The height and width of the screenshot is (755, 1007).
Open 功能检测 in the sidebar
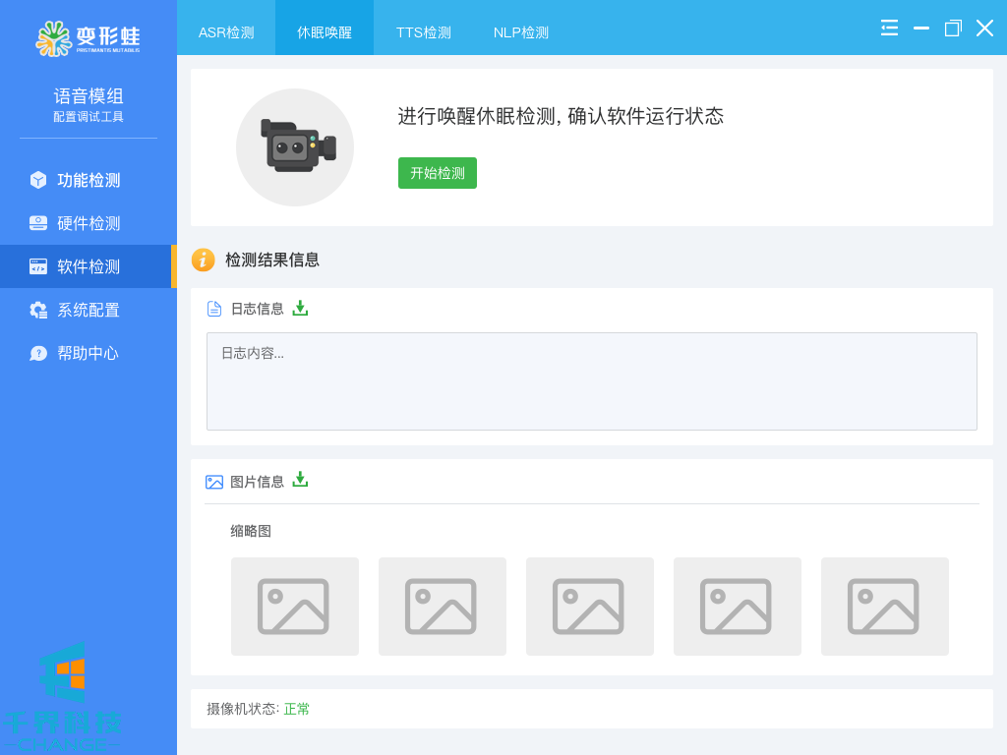tap(88, 180)
